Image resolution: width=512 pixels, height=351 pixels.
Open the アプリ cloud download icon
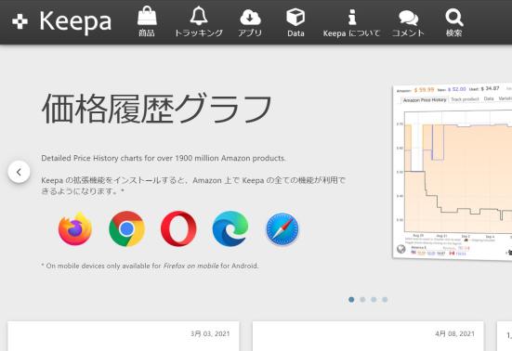(x=250, y=18)
